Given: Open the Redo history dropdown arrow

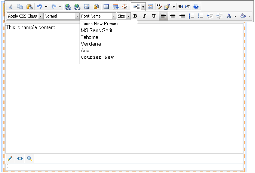Looking at the screenshot, I should 60,7.
